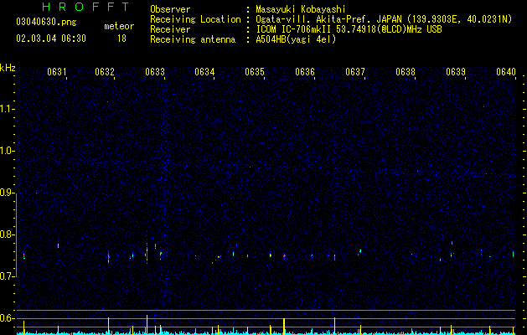Click the 0.9 frequency axis label

pyautogui.click(x=8, y=193)
